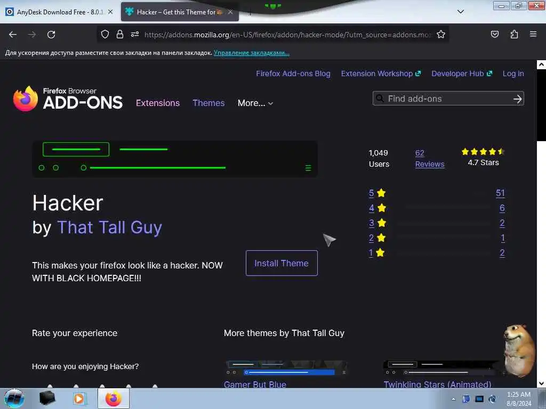The image size is (546, 409).
Task: Reload the current page
Action: click(51, 35)
